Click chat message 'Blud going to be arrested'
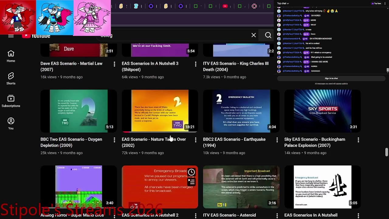The width and height of the screenshot is (389, 219). [x=322, y=57]
